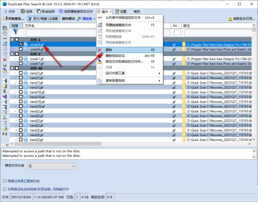Click the 取消选择 toolbar button
This screenshot has width=258, height=202.
(46, 11)
